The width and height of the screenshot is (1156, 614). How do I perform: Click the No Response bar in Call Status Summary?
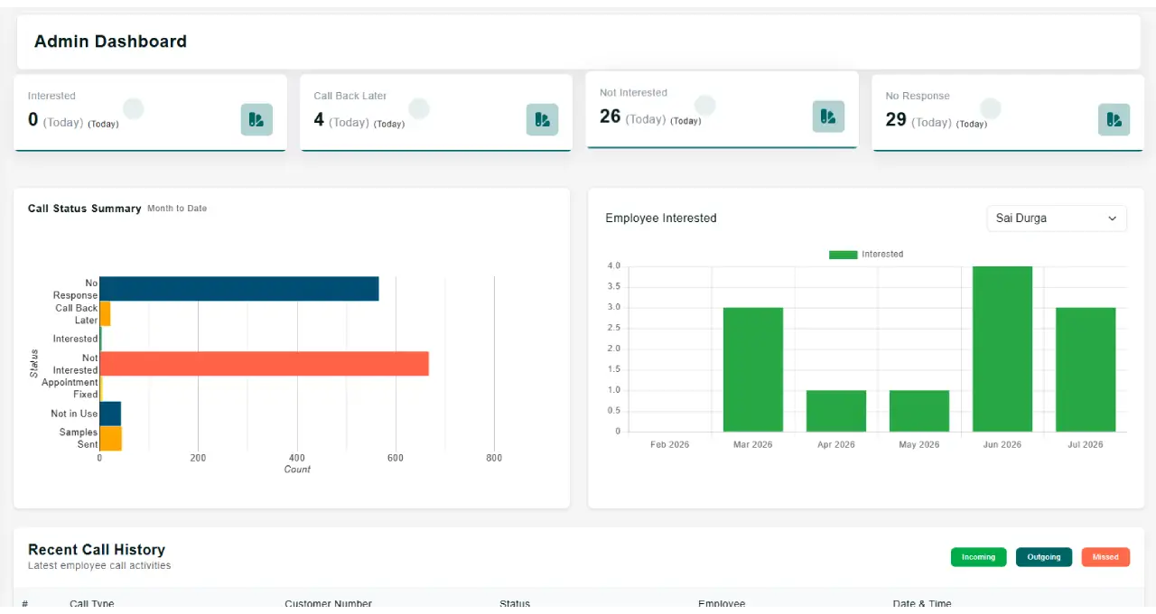[x=239, y=289]
